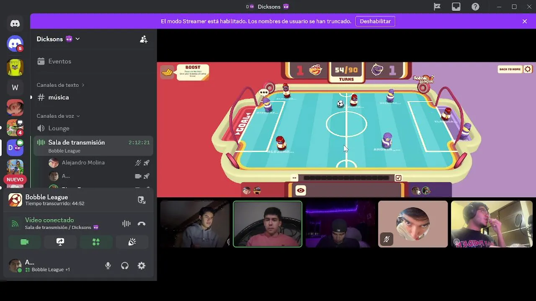Image resolution: width=536 pixels, height=301 pixels.
Task: Click the invite members icon beside Dicksons
Action: (144, 39)
